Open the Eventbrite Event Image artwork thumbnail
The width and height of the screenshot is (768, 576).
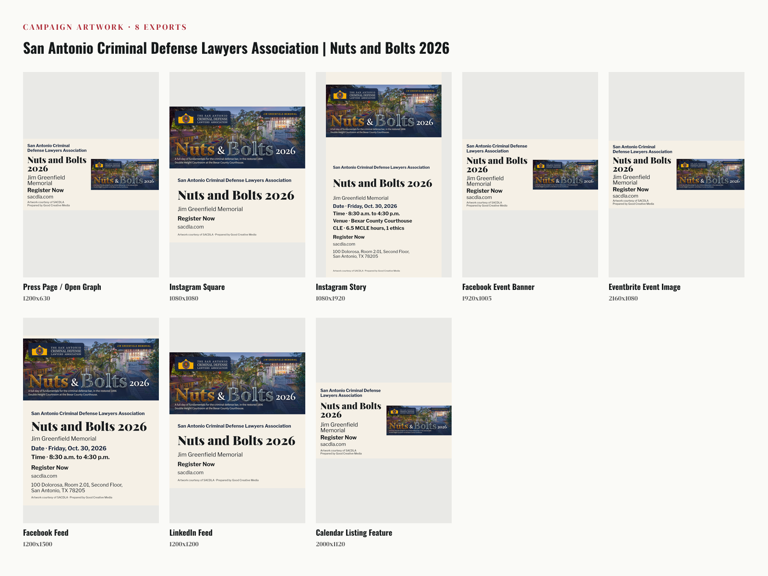676,175
